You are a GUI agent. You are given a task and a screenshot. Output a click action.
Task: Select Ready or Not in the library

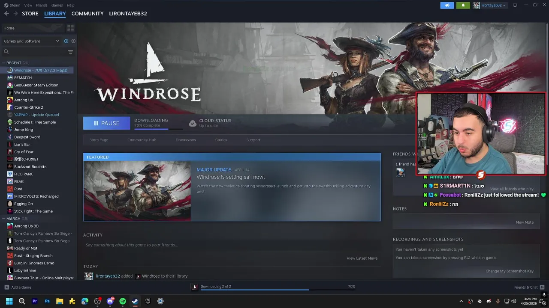(26, 248)
